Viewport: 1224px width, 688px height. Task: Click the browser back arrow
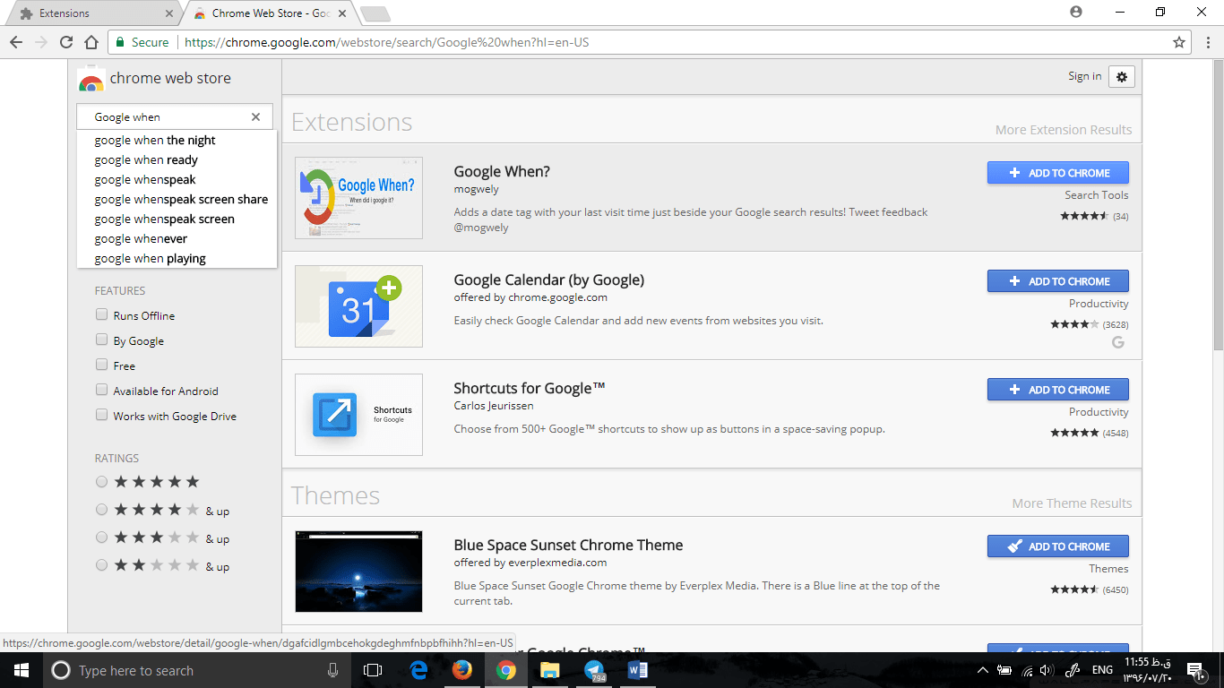coord(16,42)
